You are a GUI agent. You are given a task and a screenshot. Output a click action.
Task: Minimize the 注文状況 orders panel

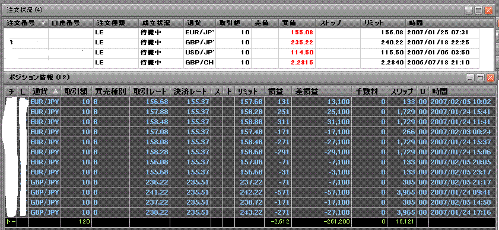469,11
